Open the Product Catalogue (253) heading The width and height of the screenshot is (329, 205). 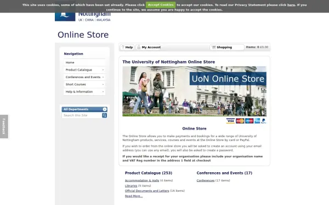pos(149,173)
